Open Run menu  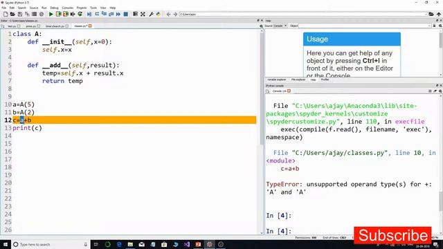(x=44, y=8)
